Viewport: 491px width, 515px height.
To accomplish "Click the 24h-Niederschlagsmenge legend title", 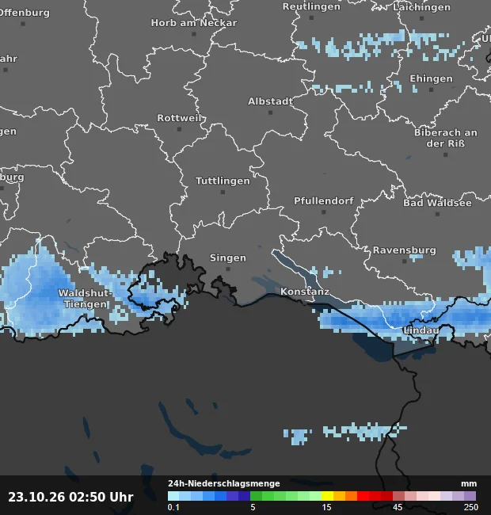I will click(x=224, y=483).
